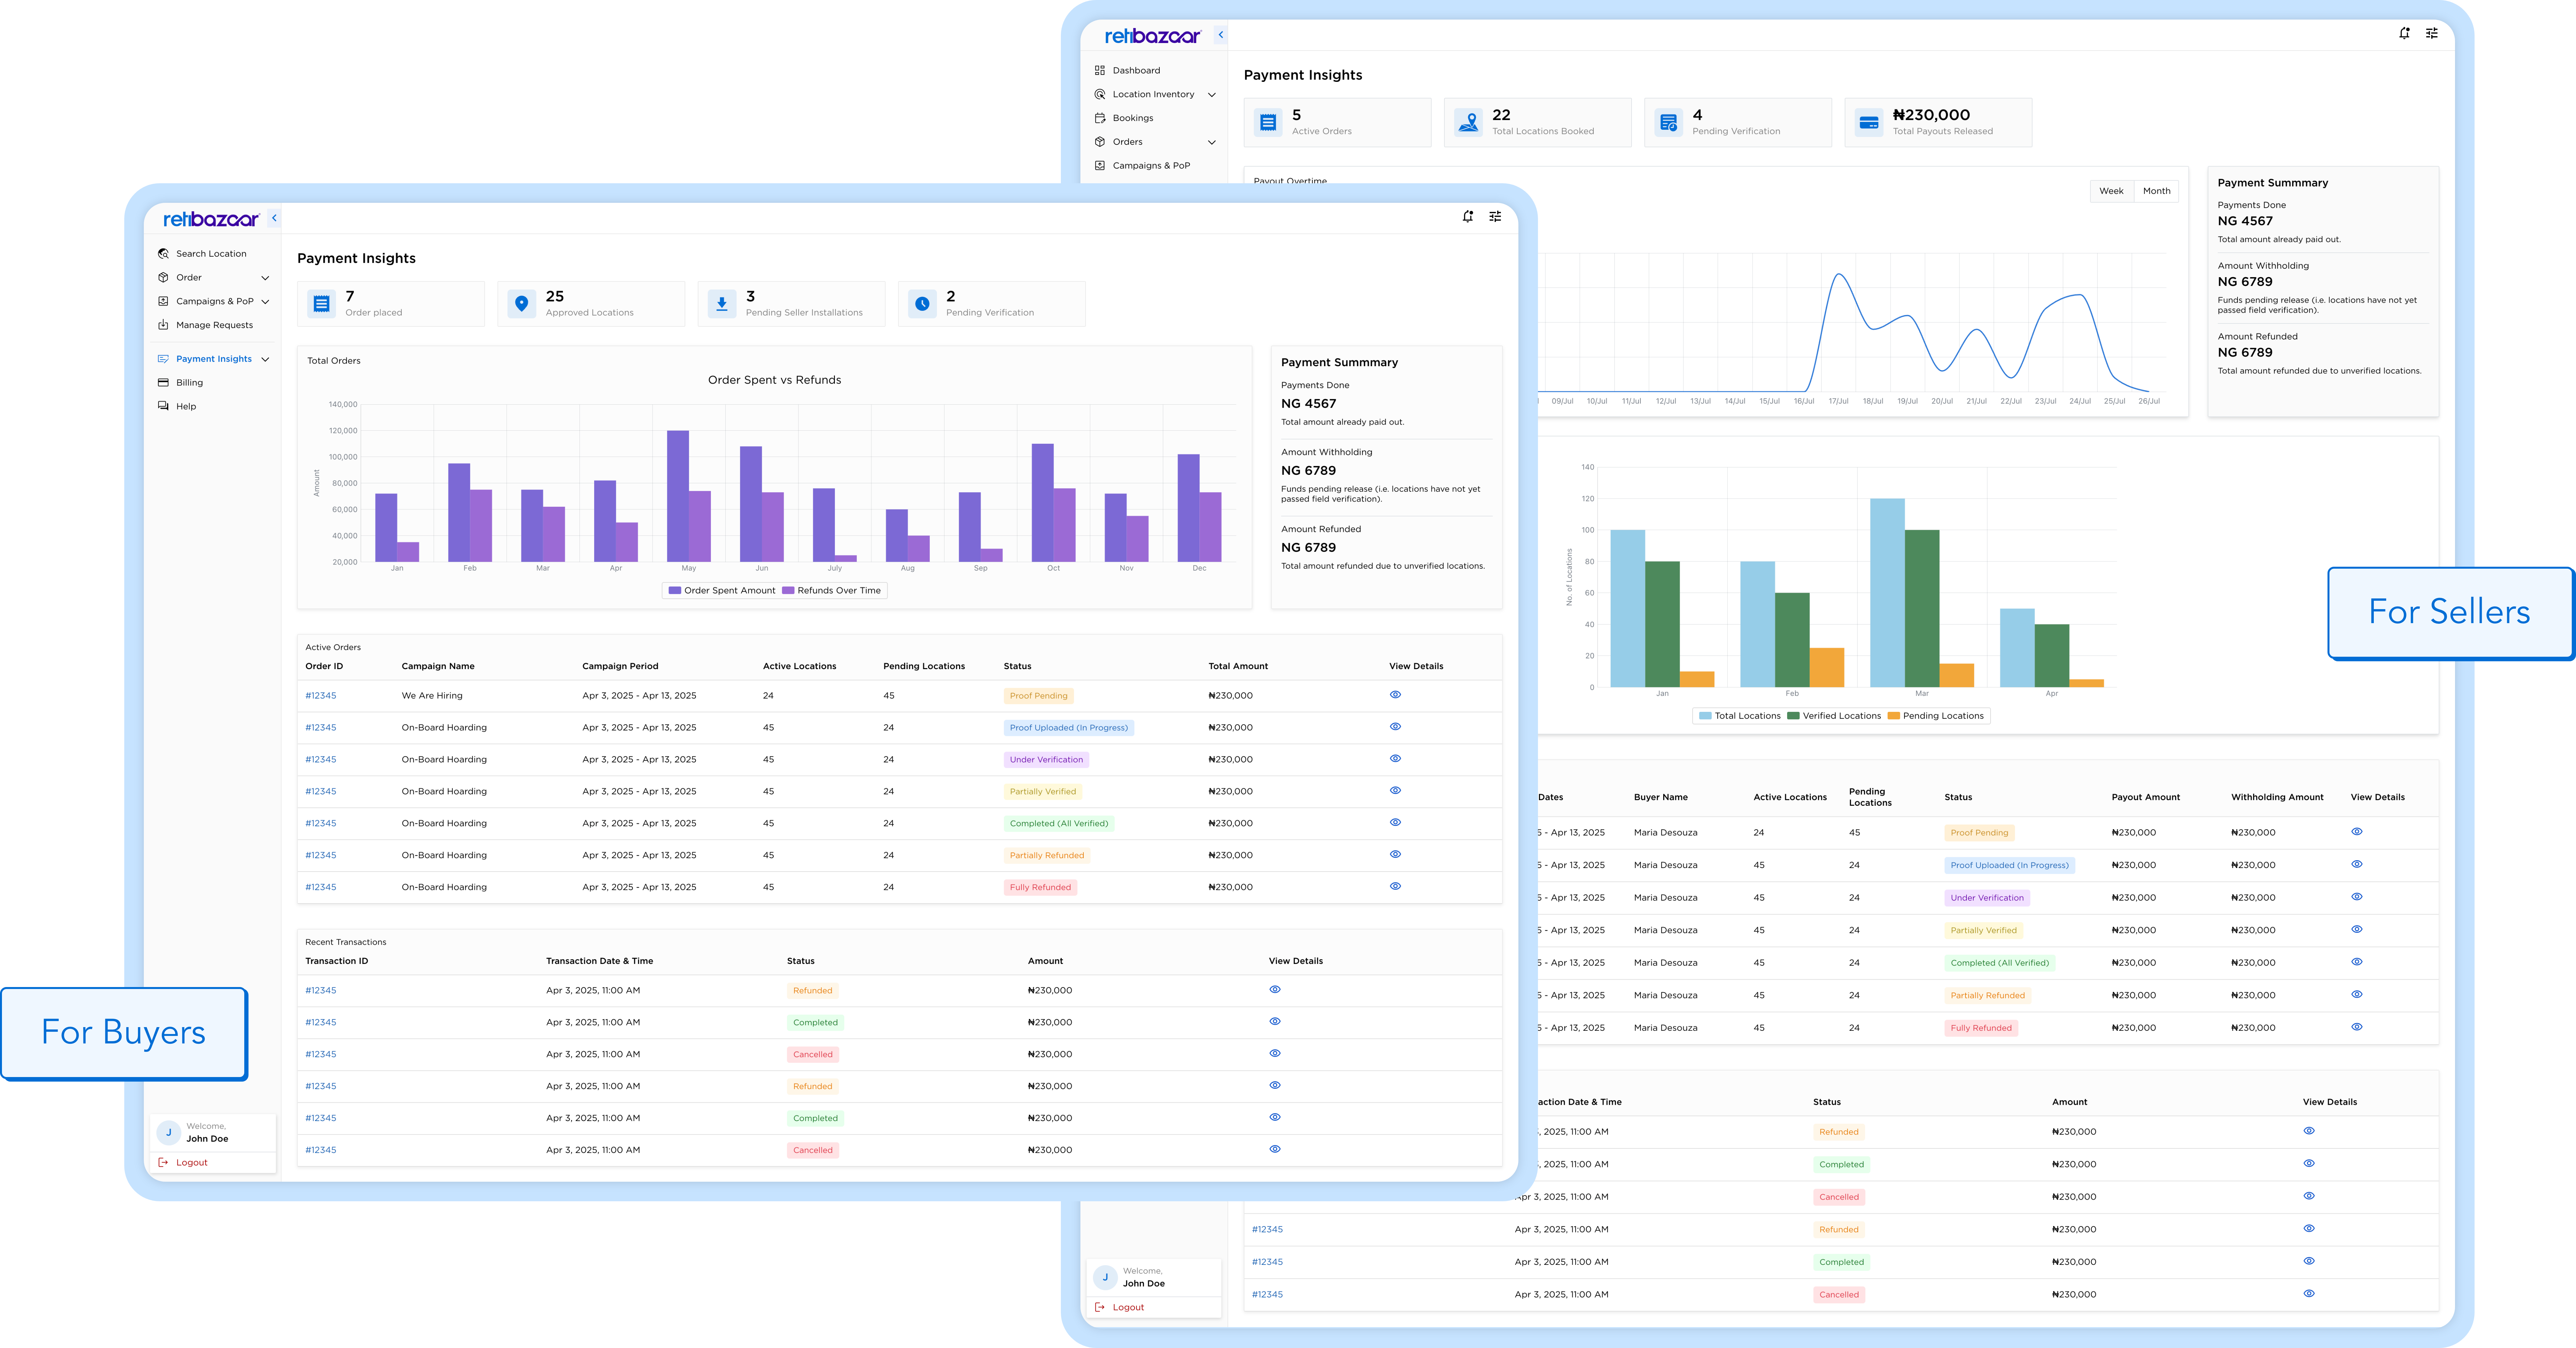Viewport: 2576px width, 1348px height.
Task: Click the Manage Requests sidebar icon
Action: [163, 325]
